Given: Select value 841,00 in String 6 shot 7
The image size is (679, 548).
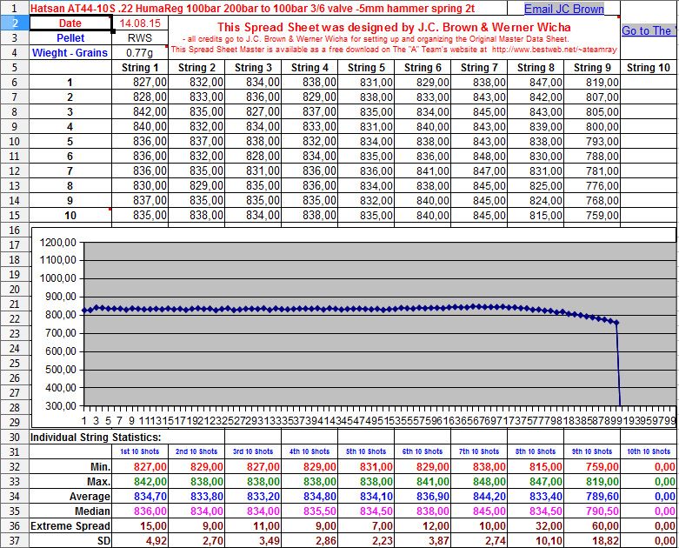Looking at the screenshot, I should click(x=423, y=170).
